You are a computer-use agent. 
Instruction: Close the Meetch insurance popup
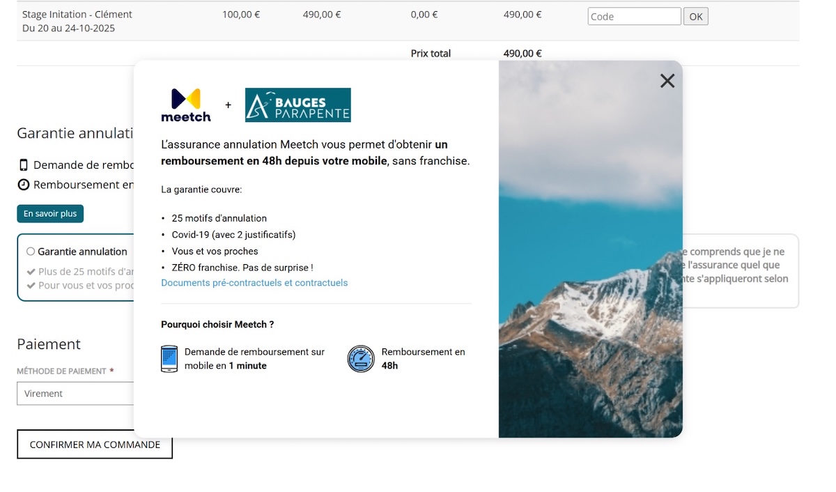(x=667, y=81)
